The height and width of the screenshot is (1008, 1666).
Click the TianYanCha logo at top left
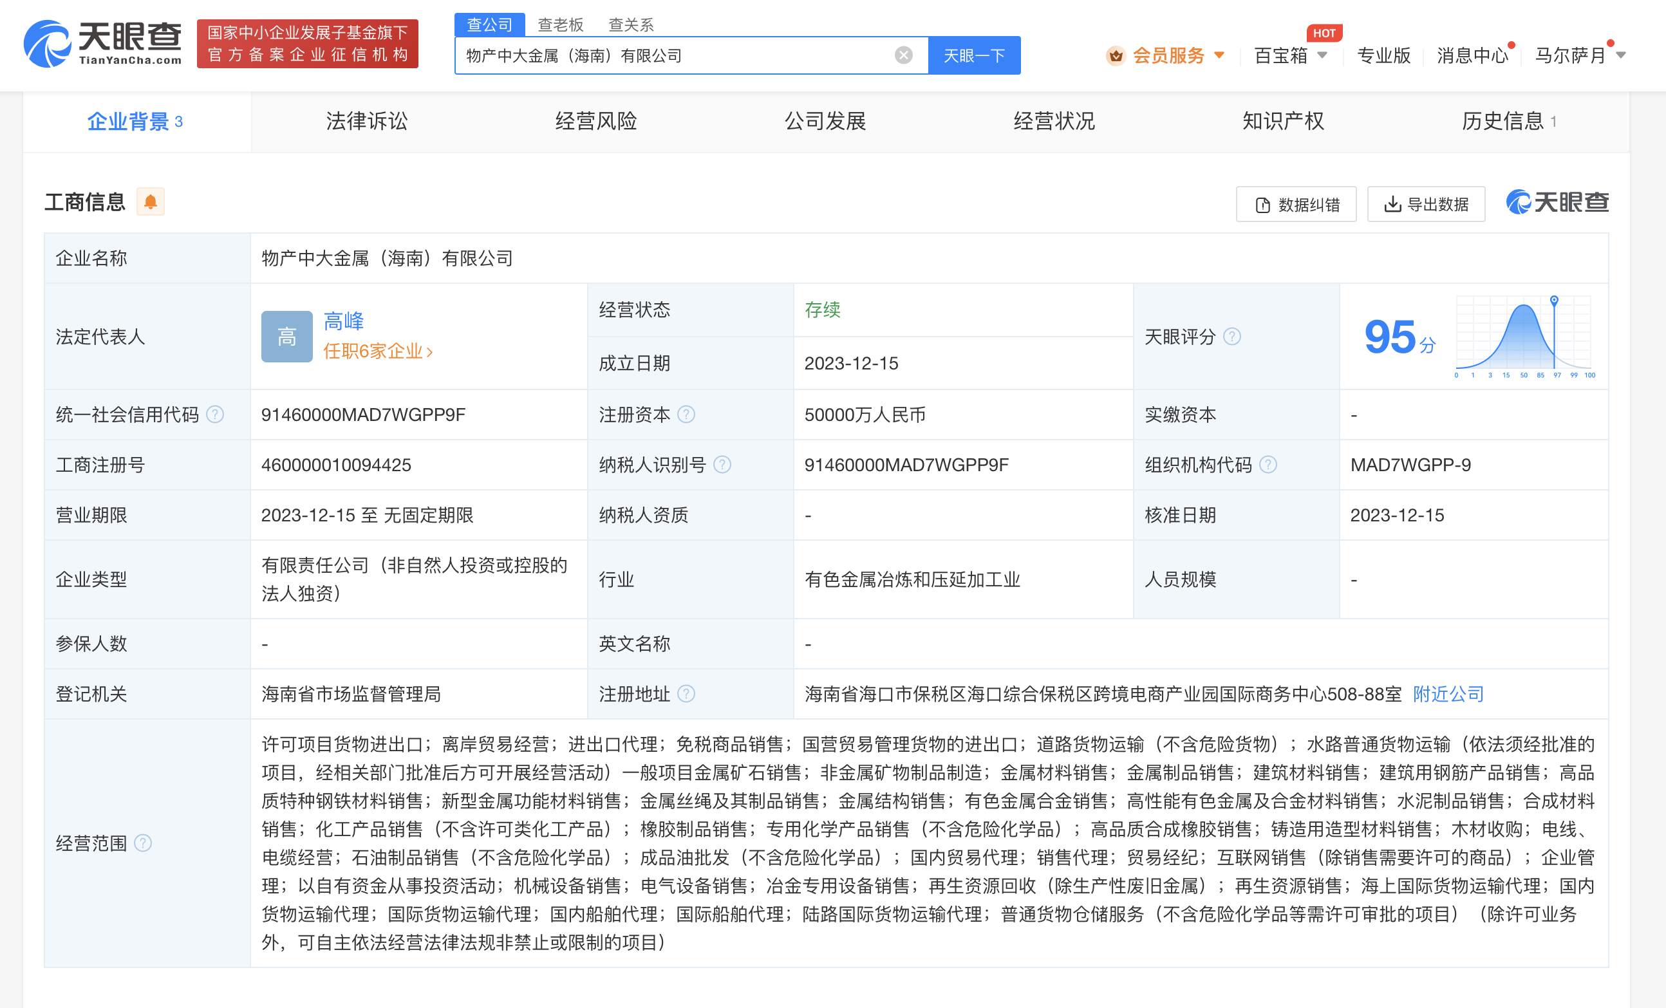tap(103, 43)
